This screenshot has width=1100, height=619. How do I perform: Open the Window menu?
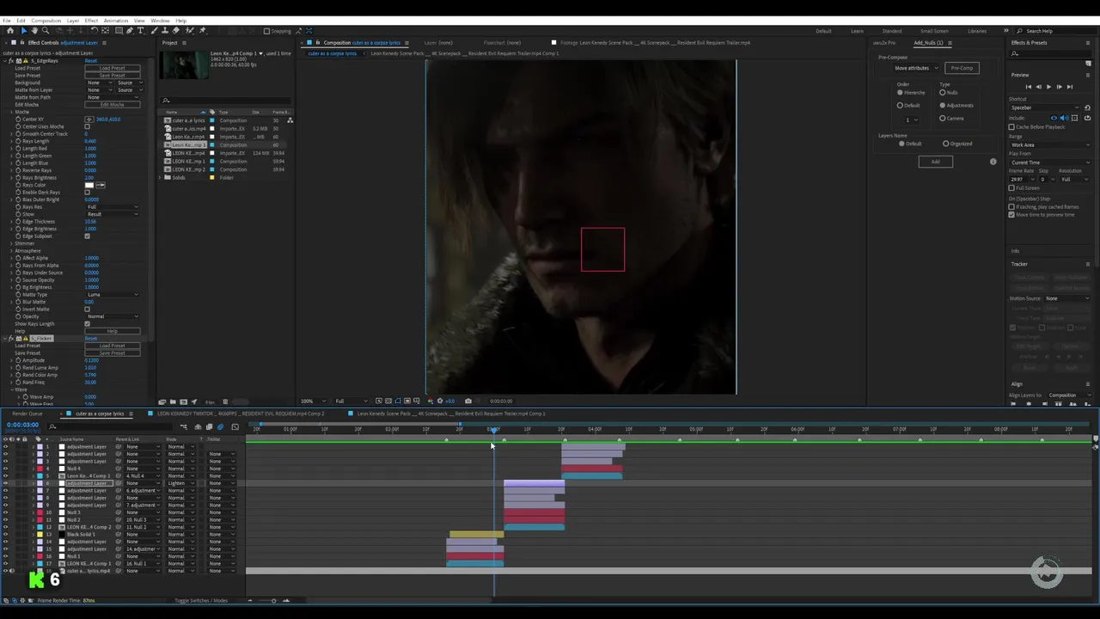coord(160,21)
